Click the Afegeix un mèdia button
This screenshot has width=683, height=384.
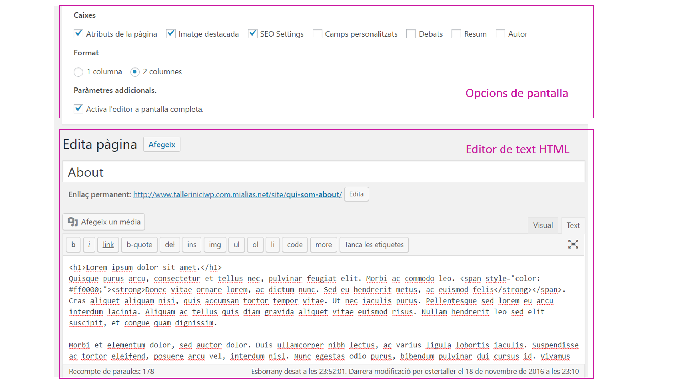point(104,222)
